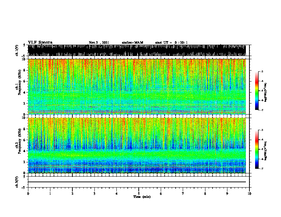The width and height of the screenshot is (281, 217).
Task: Click the 0 kHz tick on ch.1 spectrogram axis
Action: tap(25, 114)
